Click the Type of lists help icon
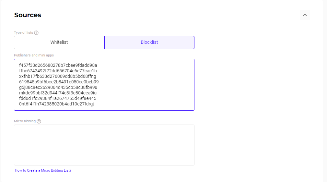This screenshot has height=182, width=327. coord(36,33)
